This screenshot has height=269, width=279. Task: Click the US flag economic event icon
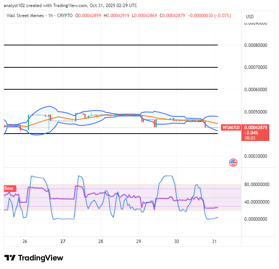pos(233,163)
